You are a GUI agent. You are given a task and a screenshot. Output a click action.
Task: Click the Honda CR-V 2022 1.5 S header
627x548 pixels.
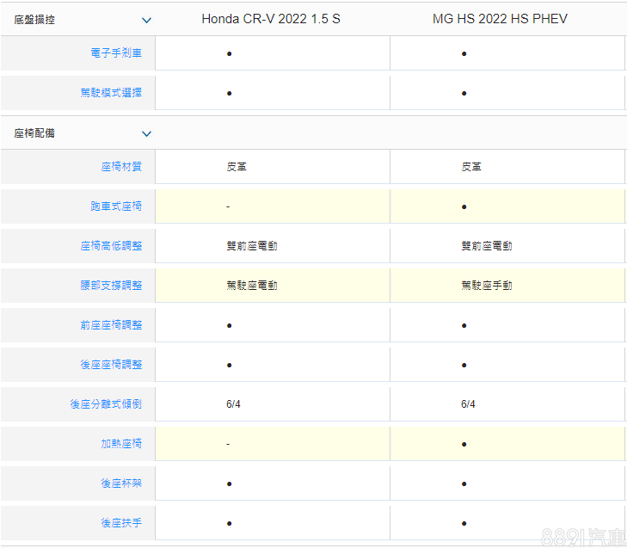point(271,19)
